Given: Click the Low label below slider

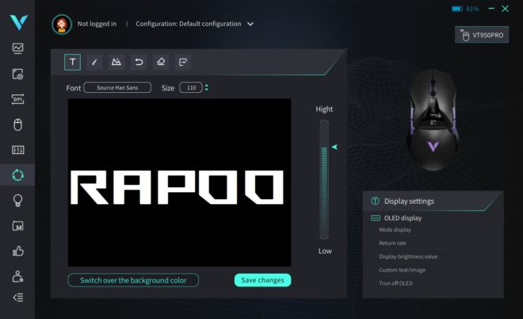Looking at the screenshot, I should point(325,251).
